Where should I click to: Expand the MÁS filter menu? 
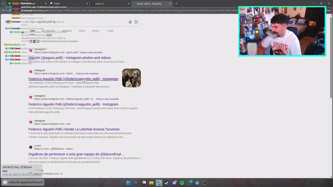[x=110, y=31]
